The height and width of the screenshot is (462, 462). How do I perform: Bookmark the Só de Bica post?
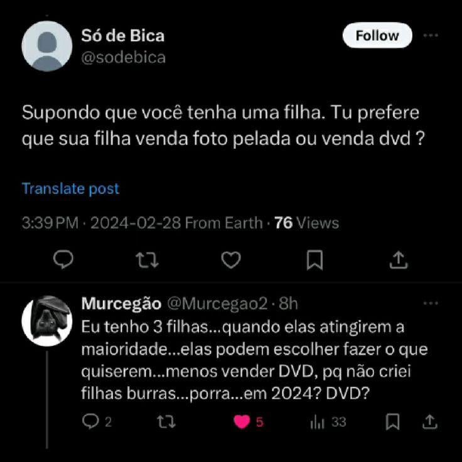pyautogui.click(x=314, y=260)
